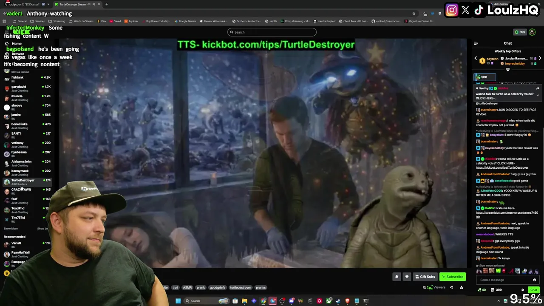544x306 pixels.
Task: Open the Watch on Stream bookmark
Action: [81, 21]
